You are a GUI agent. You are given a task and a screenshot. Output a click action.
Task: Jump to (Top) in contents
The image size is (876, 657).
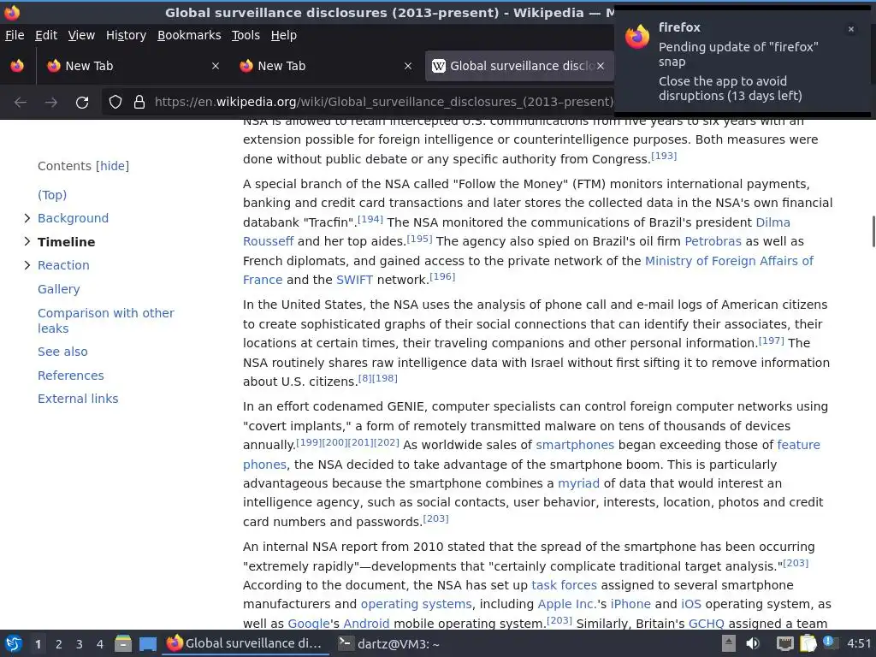pyautogui.click(x=52, y=195)
